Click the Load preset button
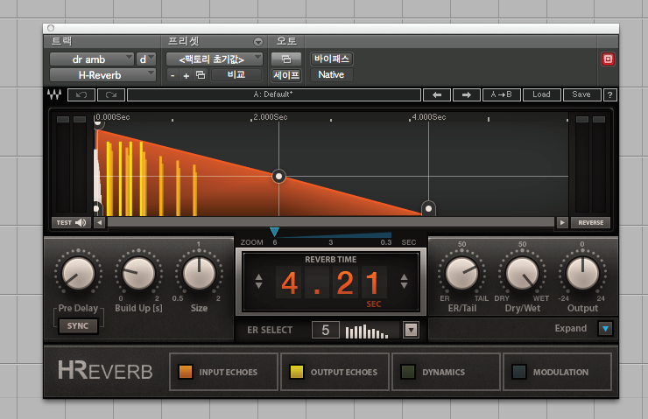 (541, 94)
